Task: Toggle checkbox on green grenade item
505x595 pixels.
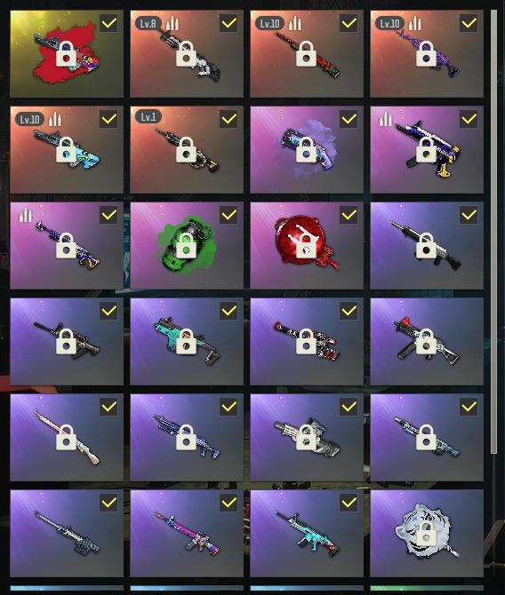Action: click(x=228, y=215)
